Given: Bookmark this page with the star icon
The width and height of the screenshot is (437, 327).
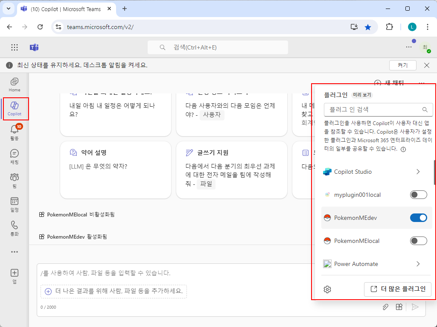Looking at the screenshot, I should pos(368,27).
